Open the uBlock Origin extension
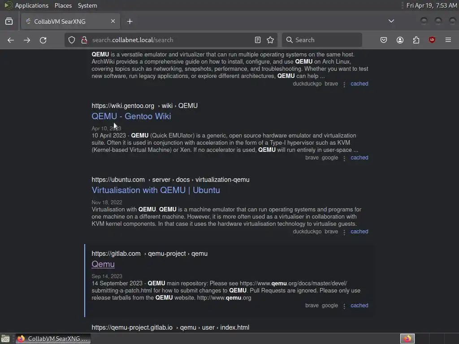Screen dimensions: 459x344 (x=432, y=40)
